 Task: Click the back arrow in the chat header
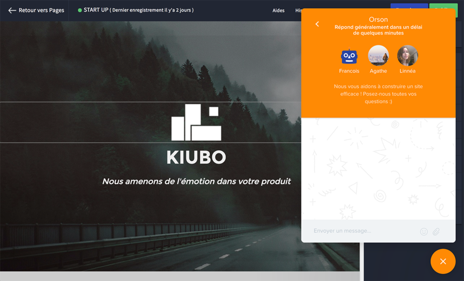click(317, 24)
